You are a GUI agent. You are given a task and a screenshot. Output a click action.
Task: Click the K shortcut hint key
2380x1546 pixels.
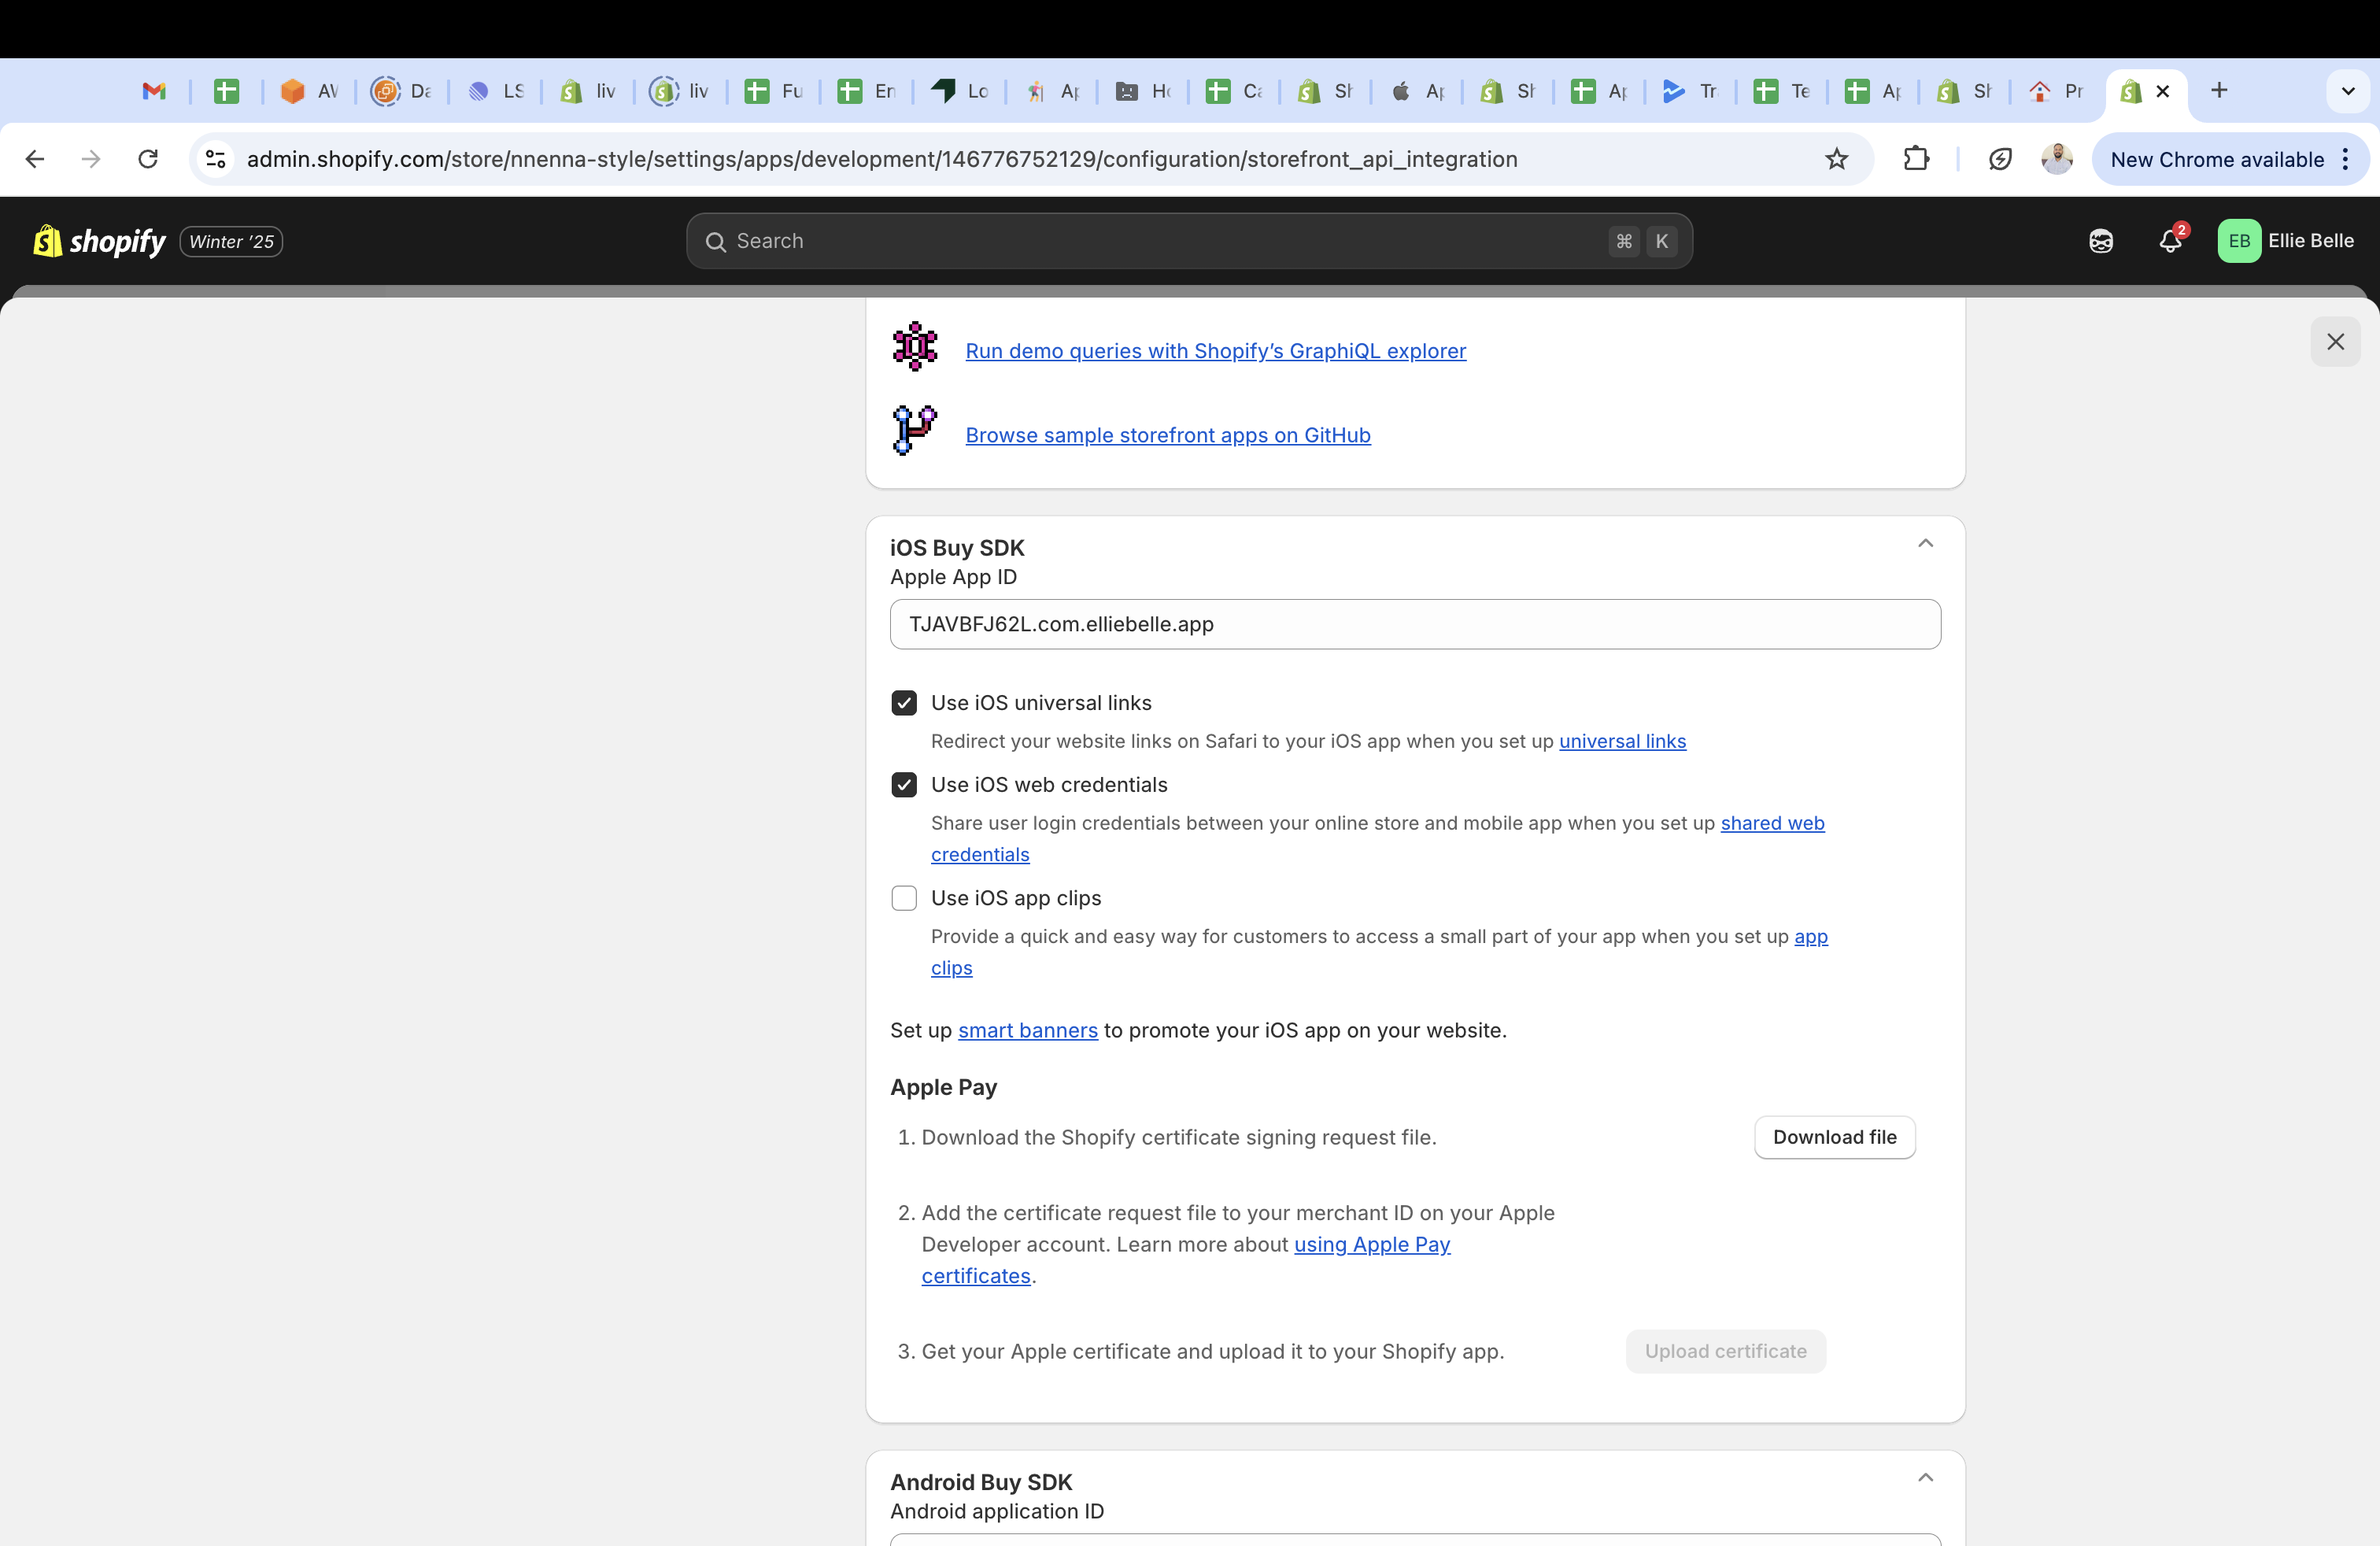pos(1662,241)
